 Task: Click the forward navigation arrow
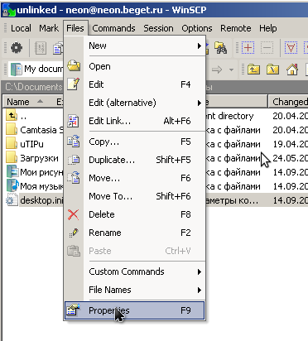pos(217,70)
